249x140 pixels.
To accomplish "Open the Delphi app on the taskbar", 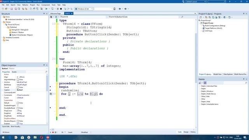I will (48, 137).
